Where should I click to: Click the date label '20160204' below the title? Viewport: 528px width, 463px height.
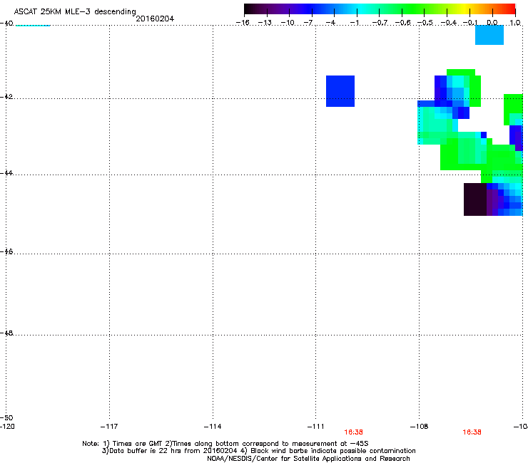[155, 19]
